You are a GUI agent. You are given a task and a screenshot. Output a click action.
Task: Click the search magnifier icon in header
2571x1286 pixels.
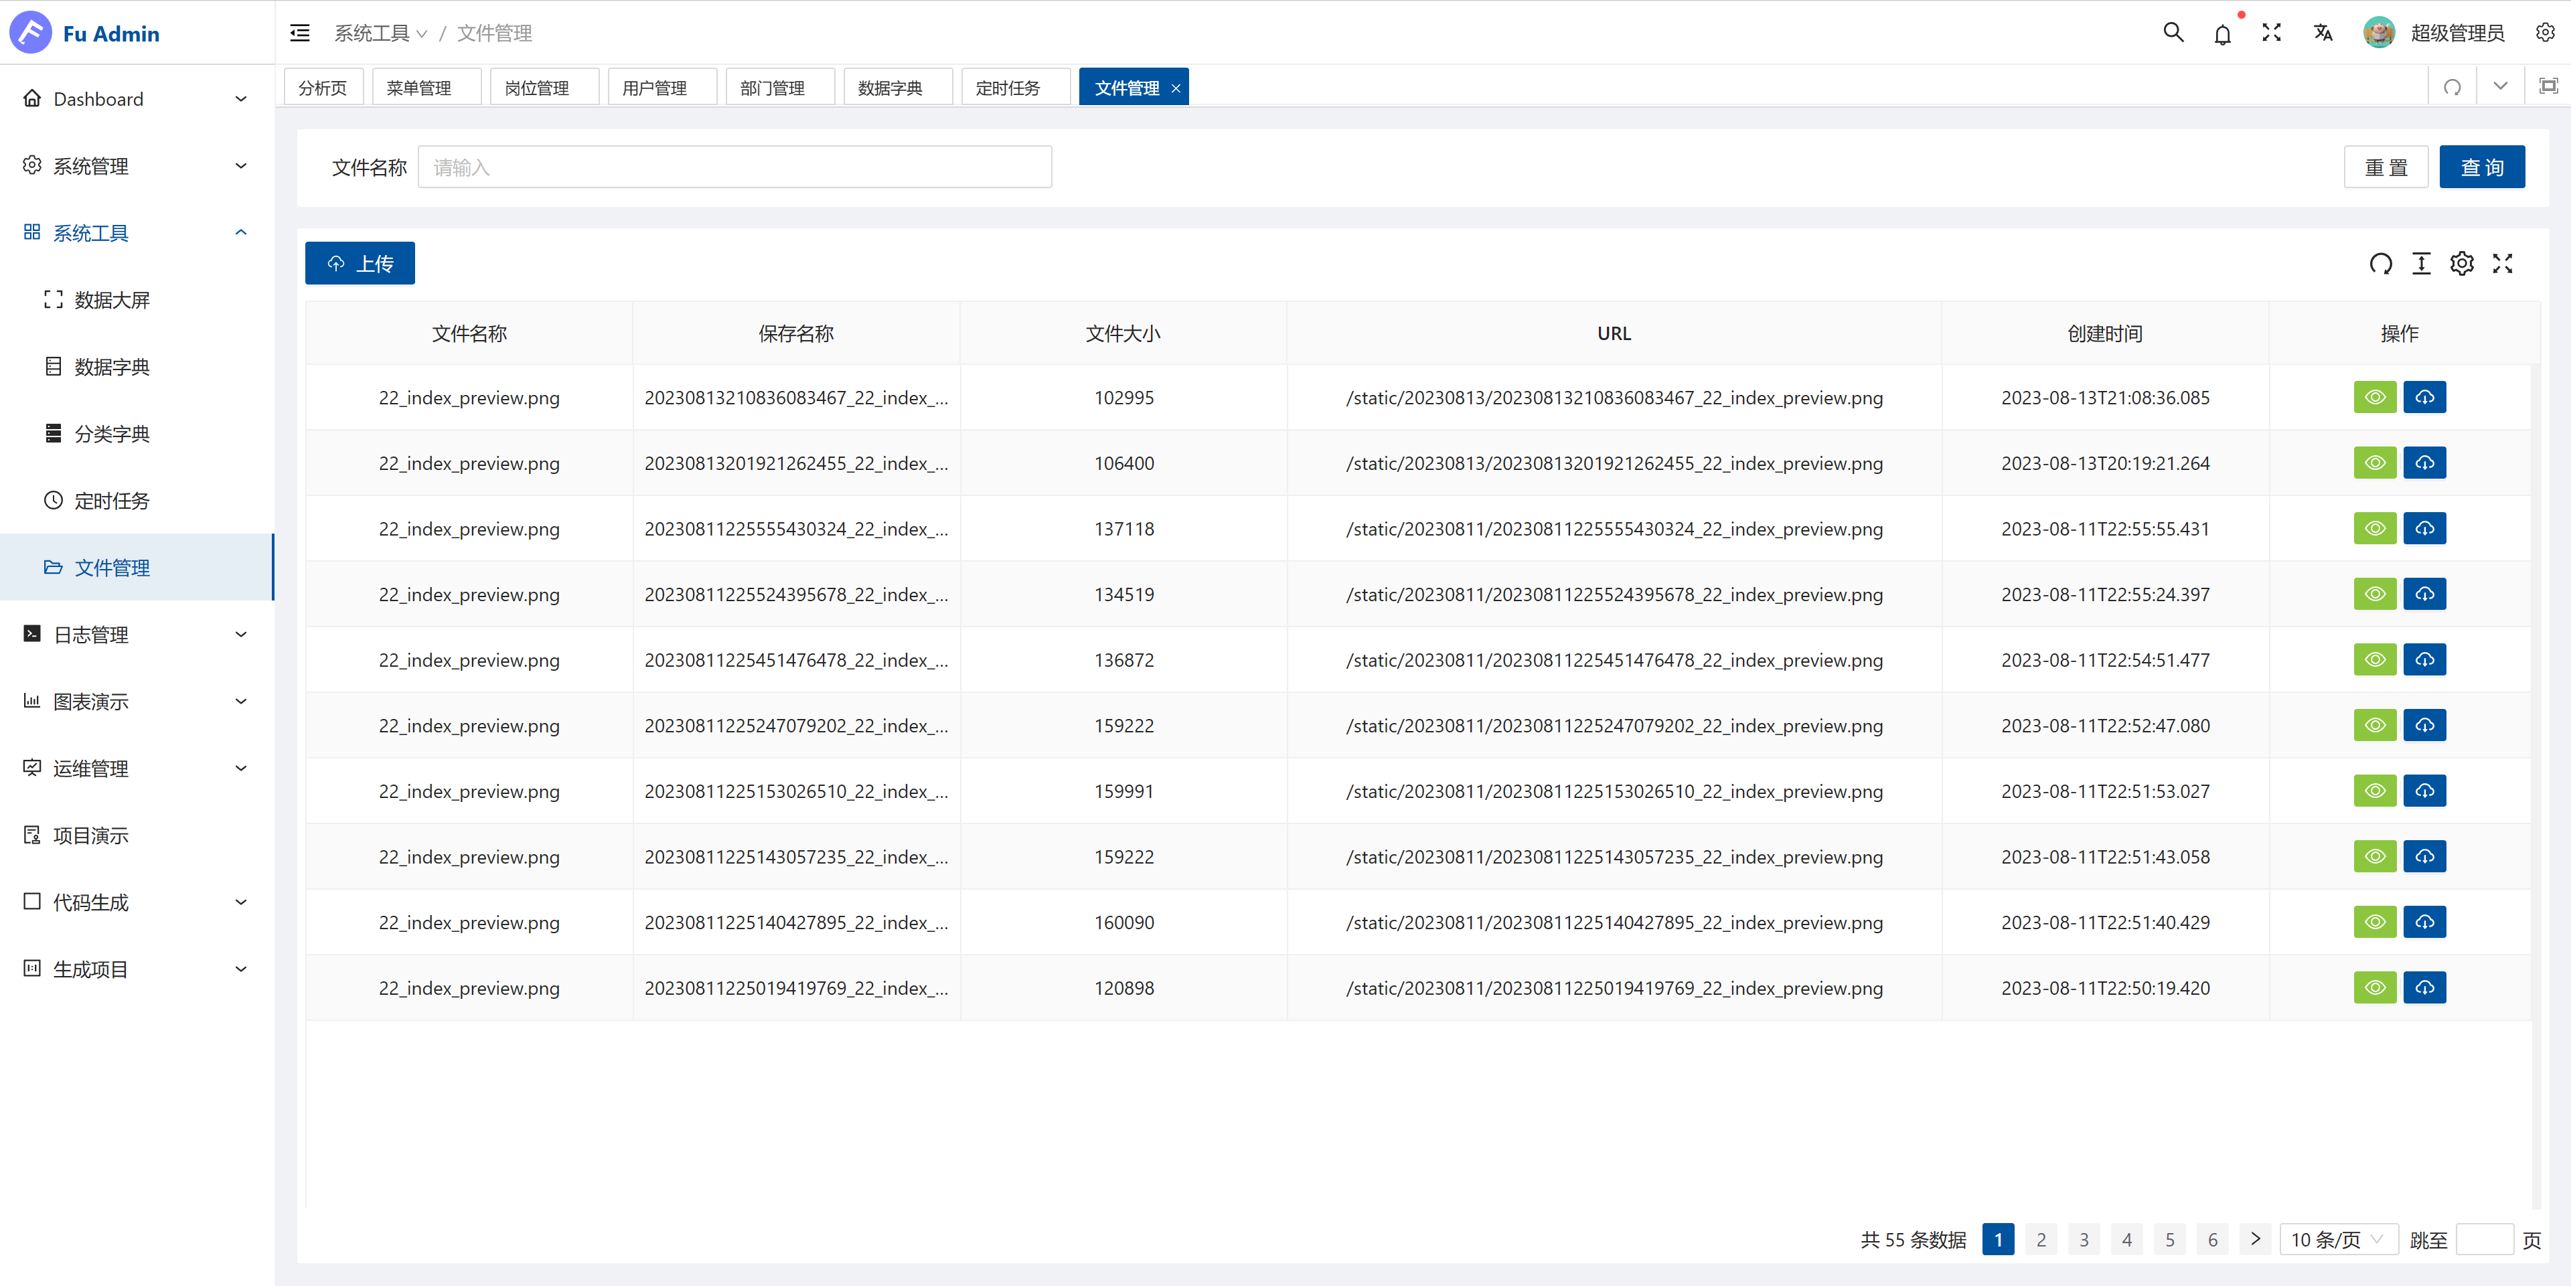point(2173,33)
